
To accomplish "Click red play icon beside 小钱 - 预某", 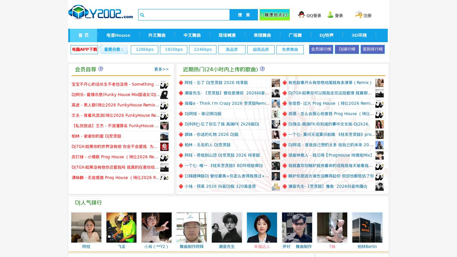I will [x=181, y=187].
